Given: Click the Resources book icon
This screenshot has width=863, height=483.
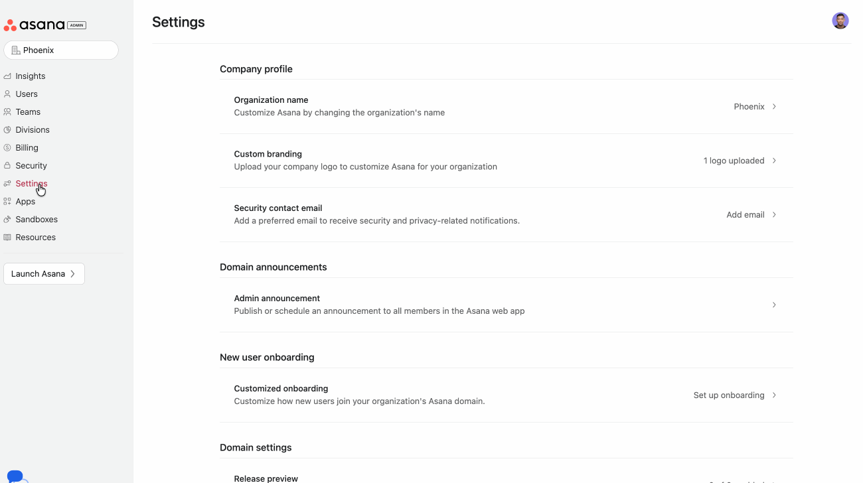Looking at the screenshot, I should (x=7, y=238).
